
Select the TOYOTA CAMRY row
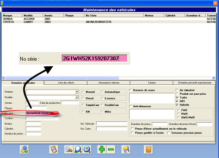[109, 22]
